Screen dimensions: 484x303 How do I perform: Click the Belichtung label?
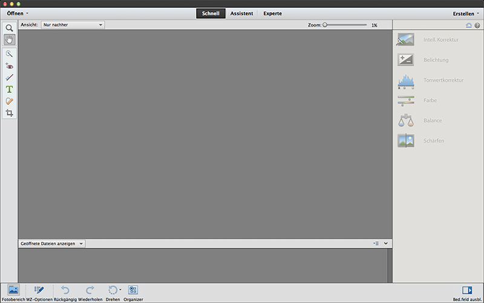436,60
